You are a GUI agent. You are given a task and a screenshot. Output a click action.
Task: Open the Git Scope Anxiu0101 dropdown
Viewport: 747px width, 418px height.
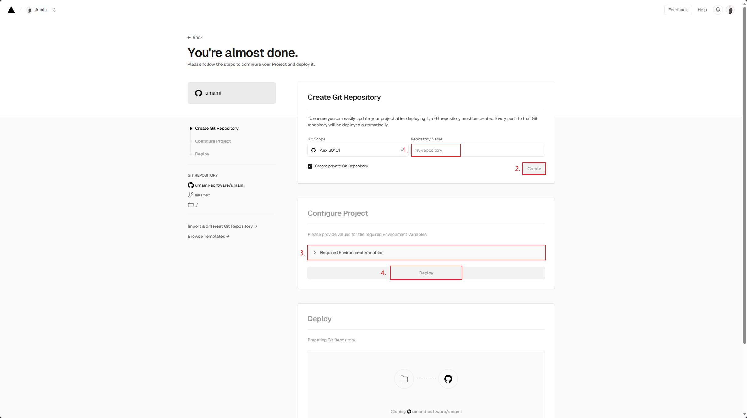coord(357,150)
